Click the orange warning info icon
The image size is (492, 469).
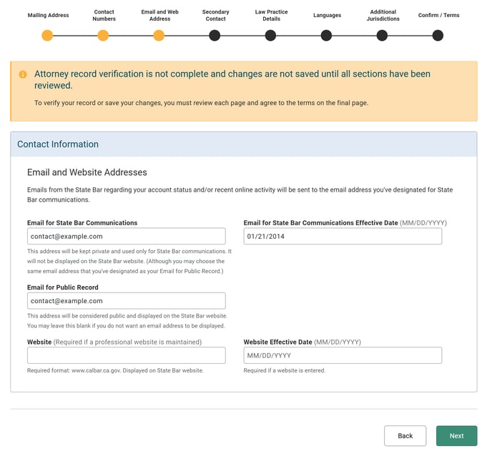(23, 74)
